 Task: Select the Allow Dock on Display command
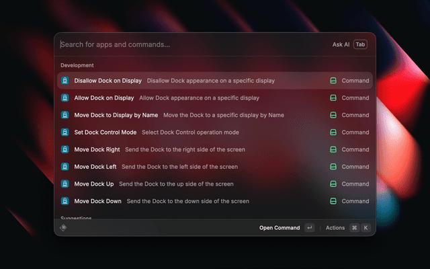pos(103,98)
